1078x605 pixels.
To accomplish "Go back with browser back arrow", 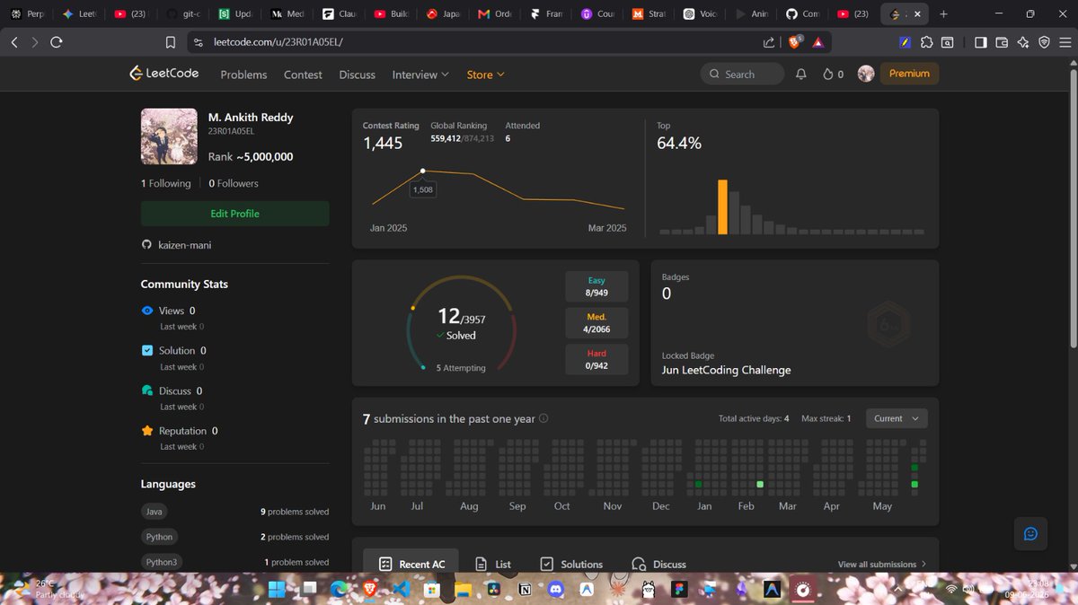I will pos(13,42).
